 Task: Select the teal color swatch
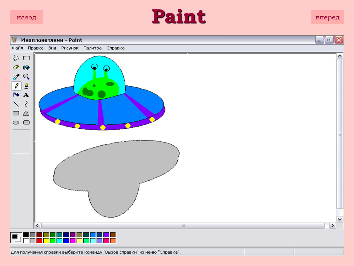[59, 235]
